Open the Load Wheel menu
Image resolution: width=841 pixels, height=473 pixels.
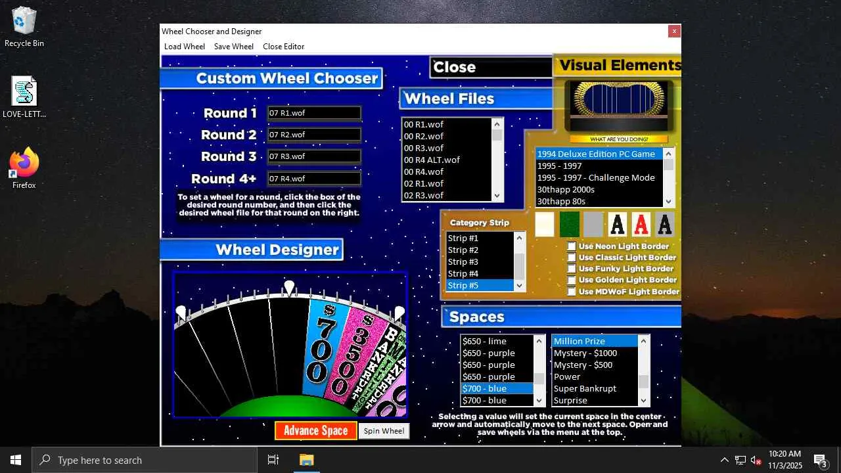pyautogui.click(x=185, y=47)
